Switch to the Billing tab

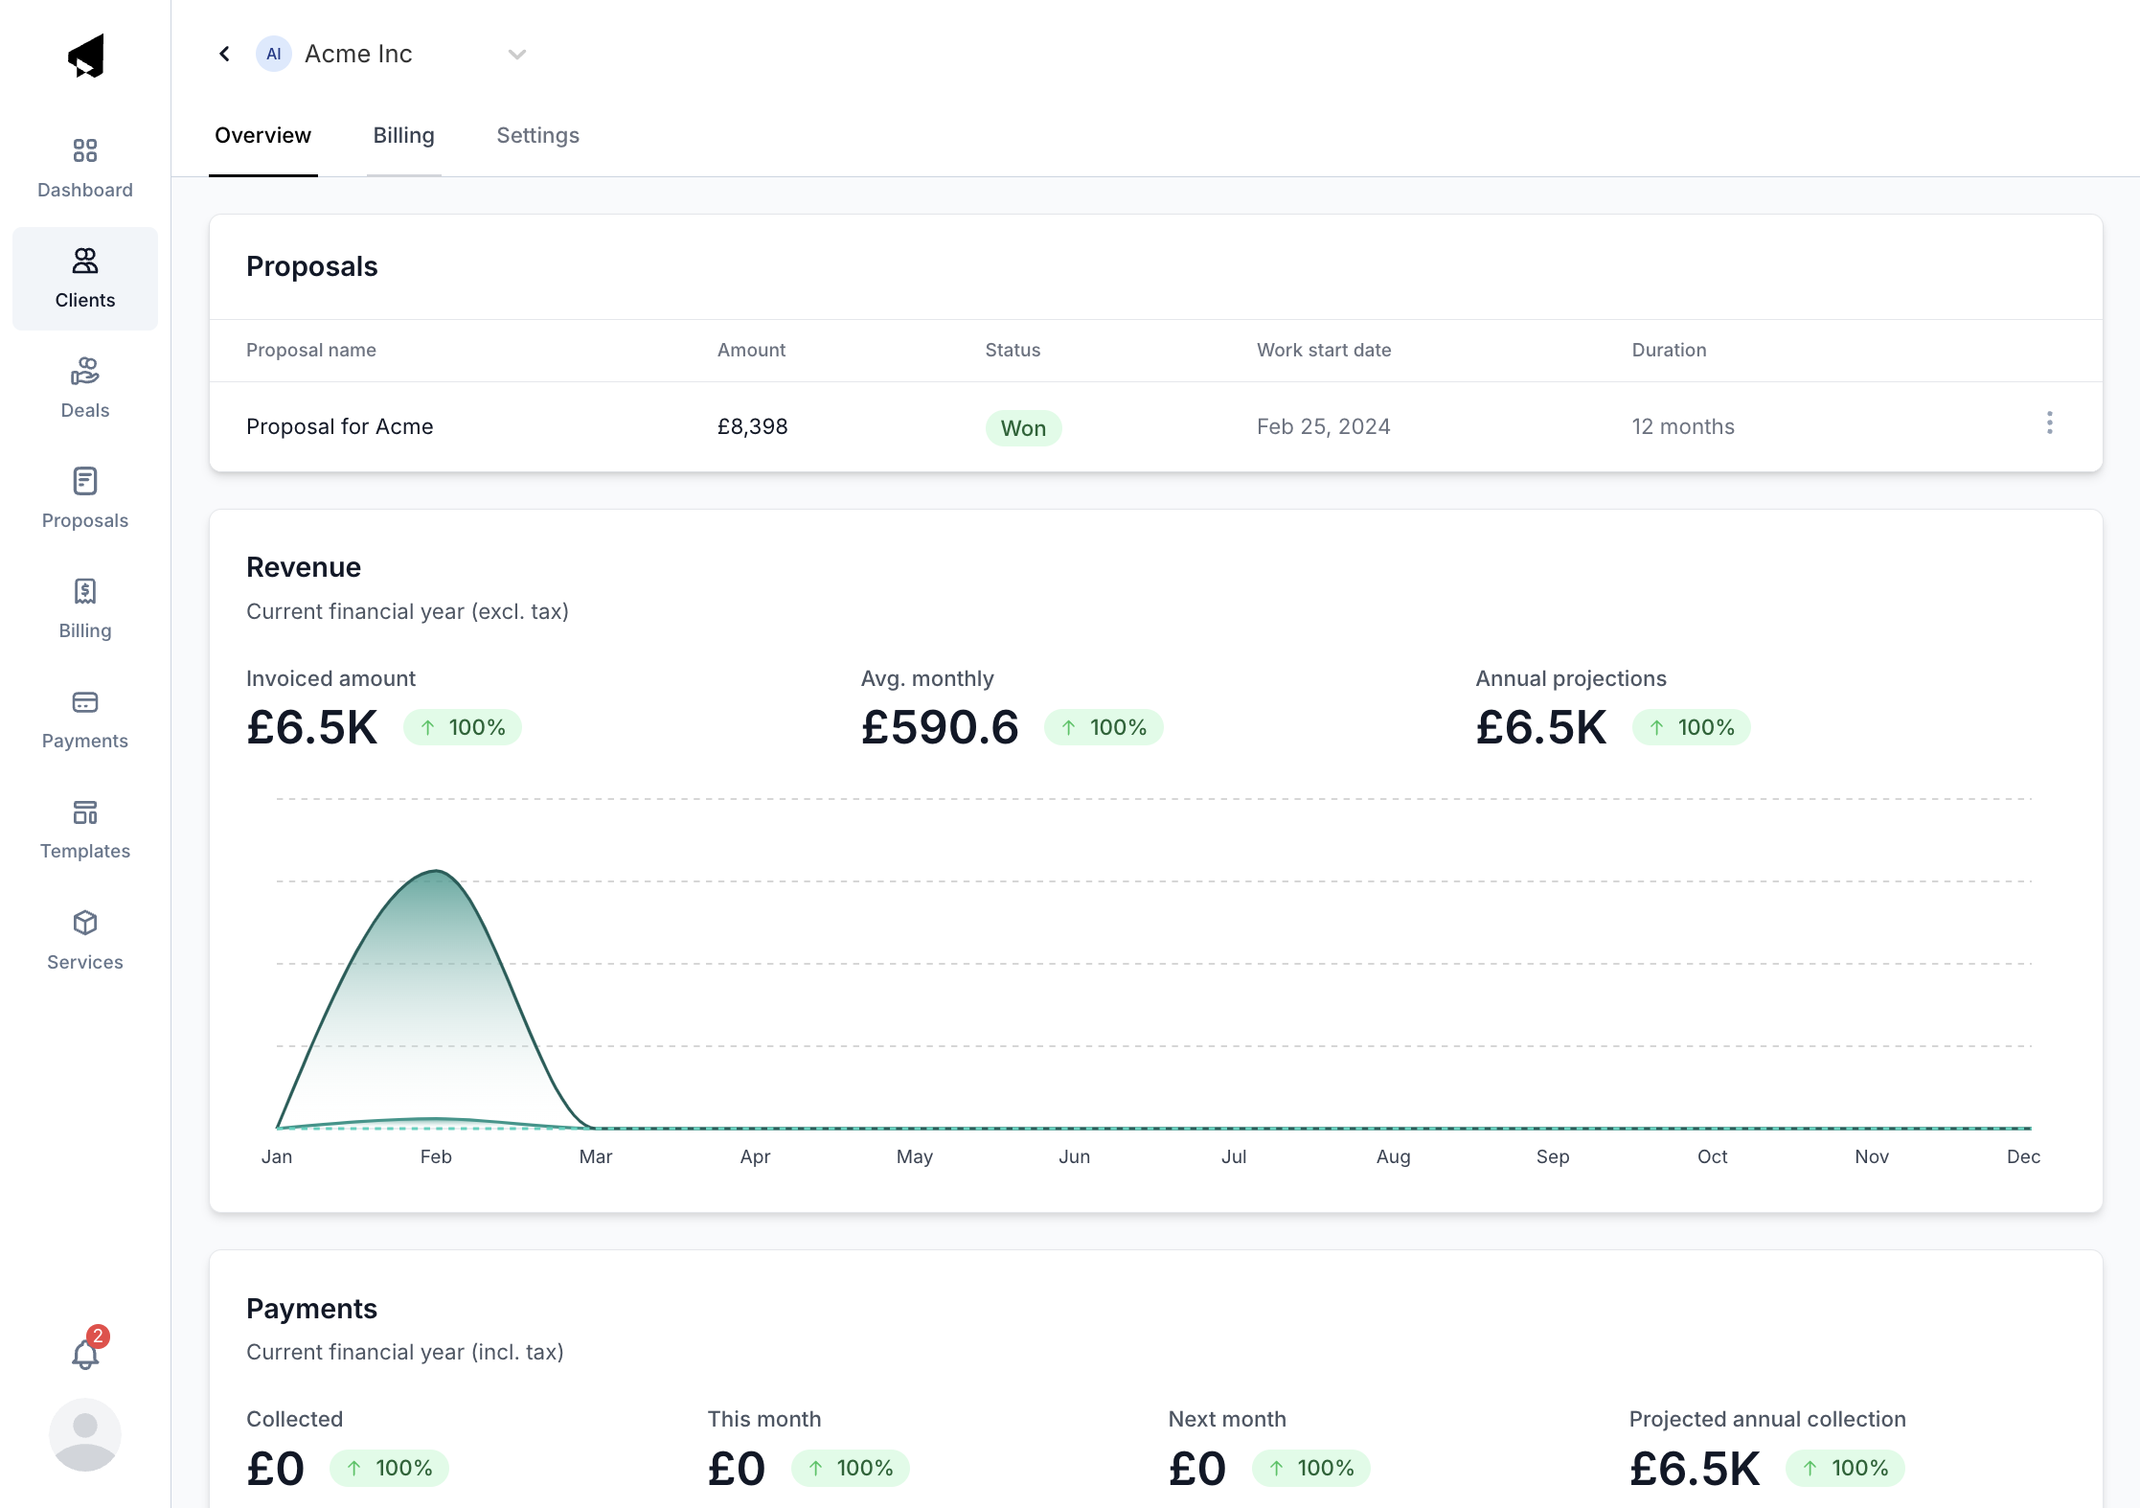[403, 135]
